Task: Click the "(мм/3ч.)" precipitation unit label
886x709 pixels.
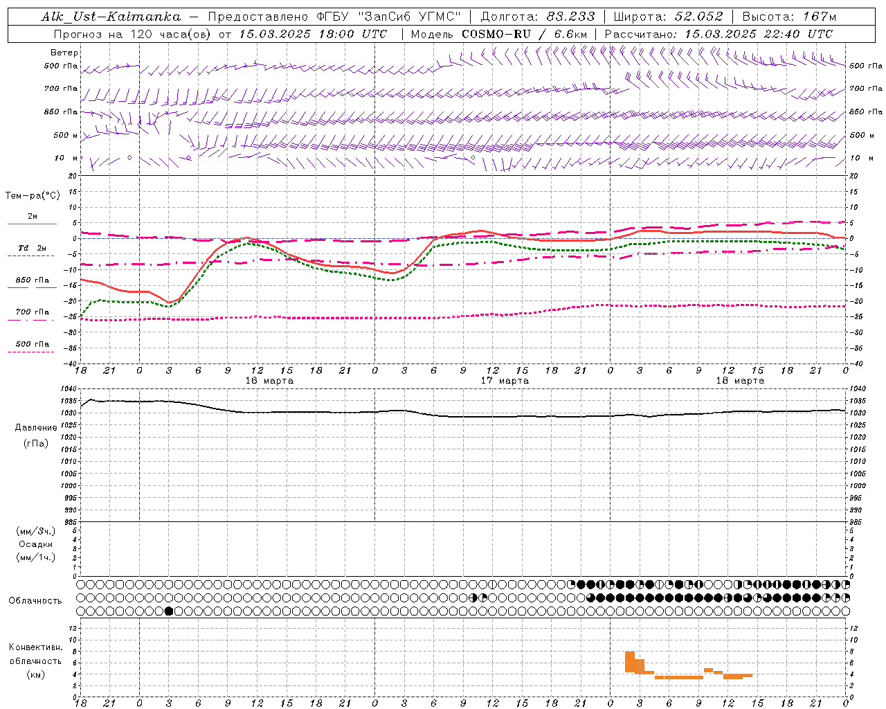Action: pyautogui.click(x=36, y=531)
